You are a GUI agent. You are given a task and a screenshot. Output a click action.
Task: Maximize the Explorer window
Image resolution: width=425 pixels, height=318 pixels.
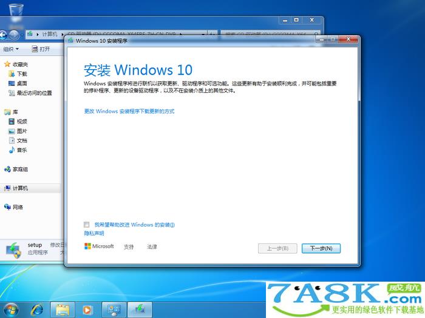click(296, 20)
